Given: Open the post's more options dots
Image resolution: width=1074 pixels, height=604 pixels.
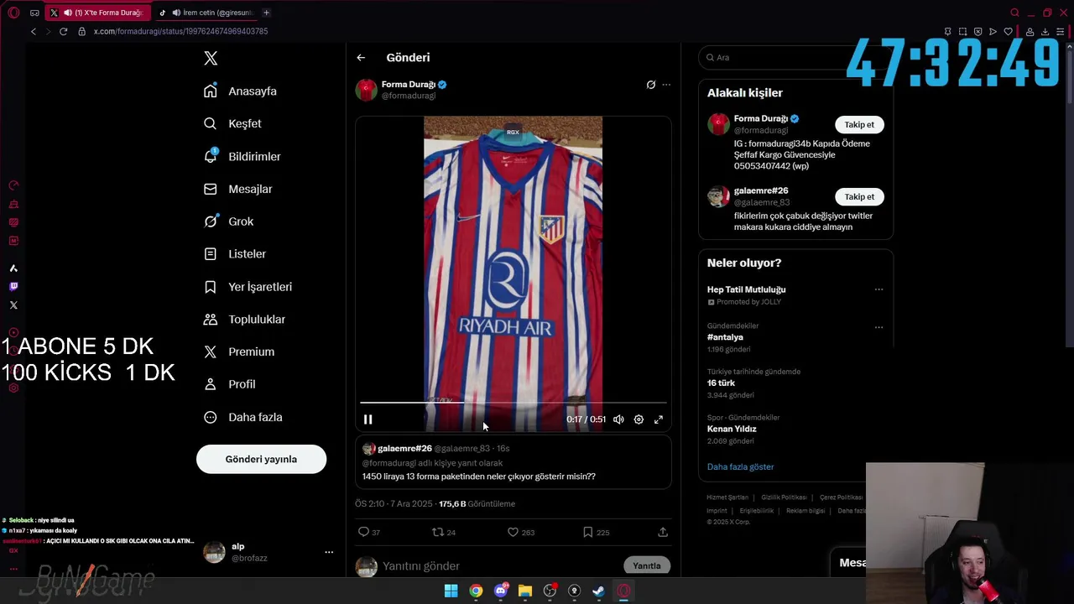Looking at the screenshot, I should 666,85.
